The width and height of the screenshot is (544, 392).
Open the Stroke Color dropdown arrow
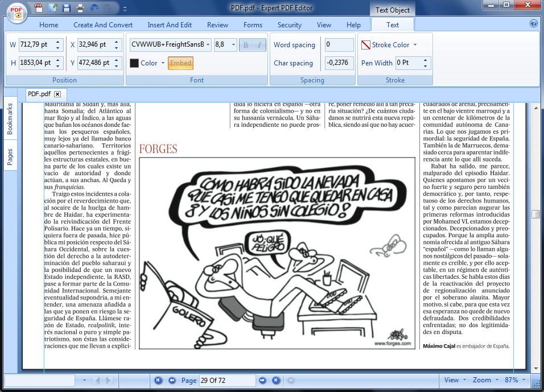coord(415,45)
